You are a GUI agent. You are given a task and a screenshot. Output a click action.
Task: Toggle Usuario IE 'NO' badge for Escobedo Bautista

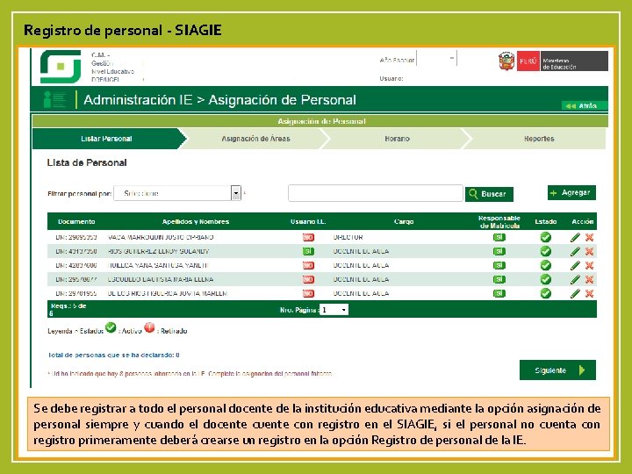[x=308, y=280]
